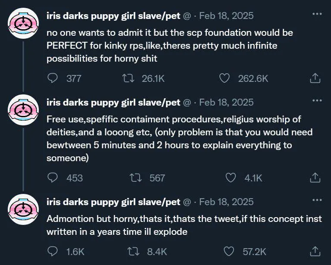Image resolution: width=331 pixels, height=265 pixels.
Task: Expand the three-dot menu on second tweet
Action: (x=317, y=101)
